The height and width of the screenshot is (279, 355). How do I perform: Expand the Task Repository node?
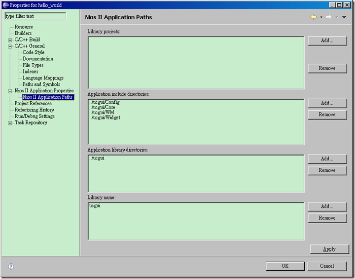[x=10, y=123]
